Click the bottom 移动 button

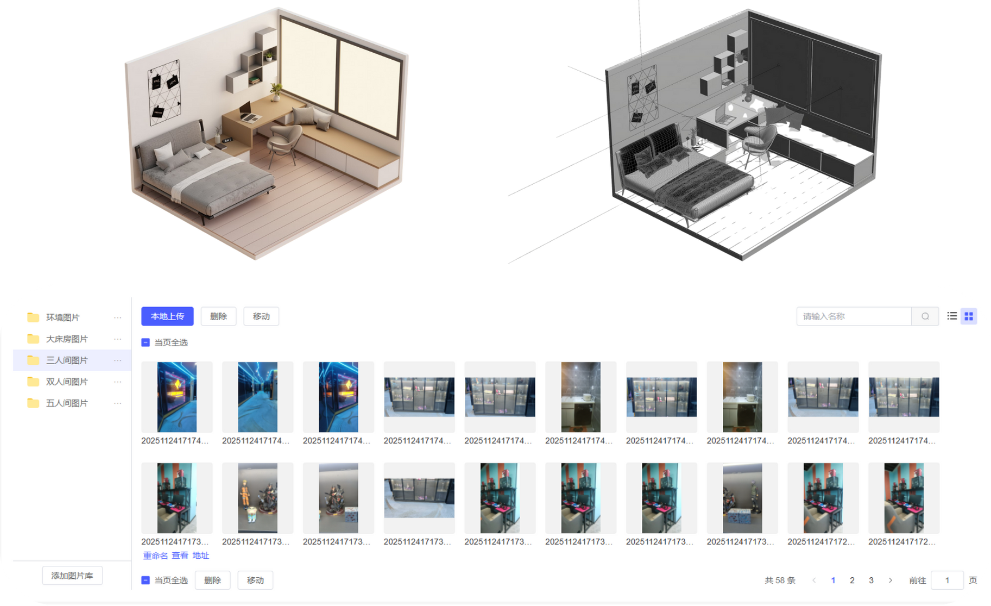click(255, 580)
